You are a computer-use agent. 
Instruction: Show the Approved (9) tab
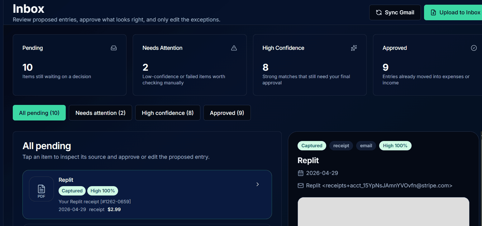pyautogui.click(x=227, y=113)
